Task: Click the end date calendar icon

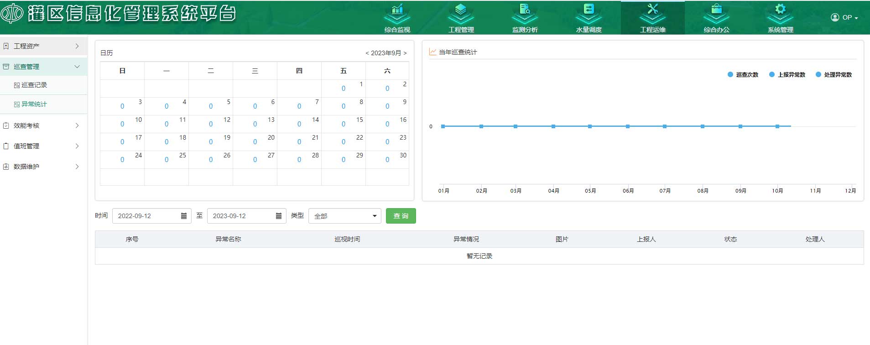Action: tap(279, 216)
